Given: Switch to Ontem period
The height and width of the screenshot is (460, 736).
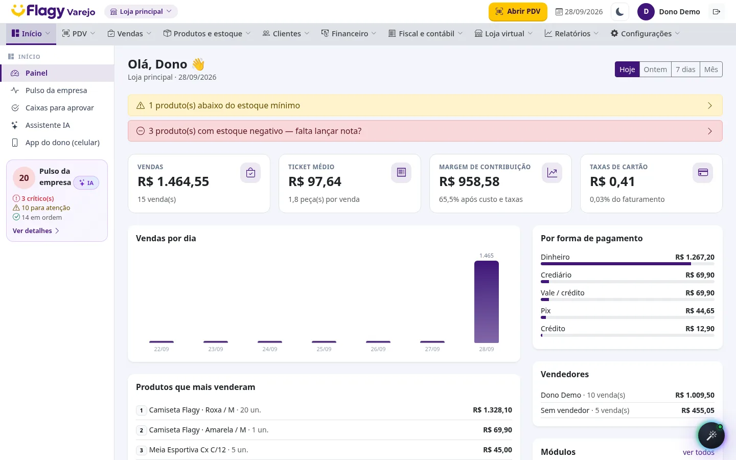Looking at the screenshot, I should [x=655, y=70].
